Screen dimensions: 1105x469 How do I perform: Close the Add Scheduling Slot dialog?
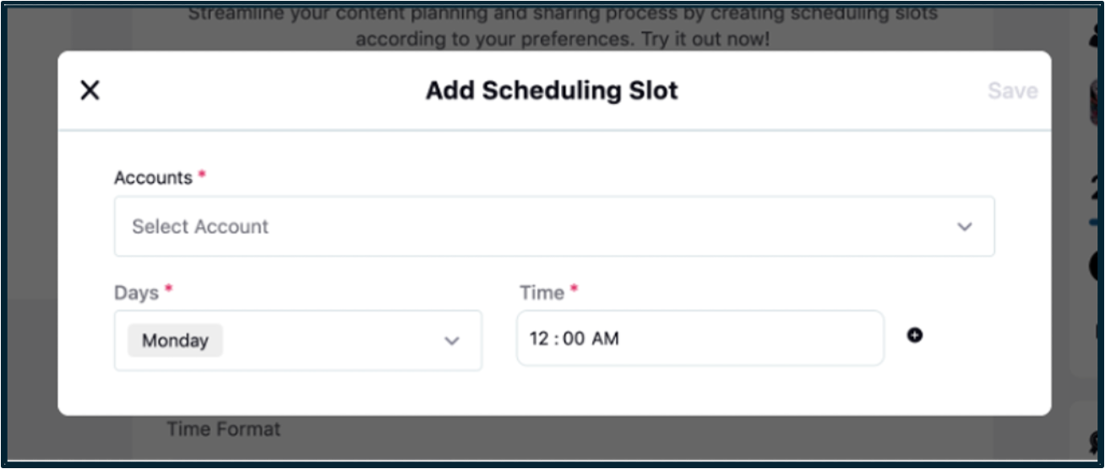pos(90,90)
